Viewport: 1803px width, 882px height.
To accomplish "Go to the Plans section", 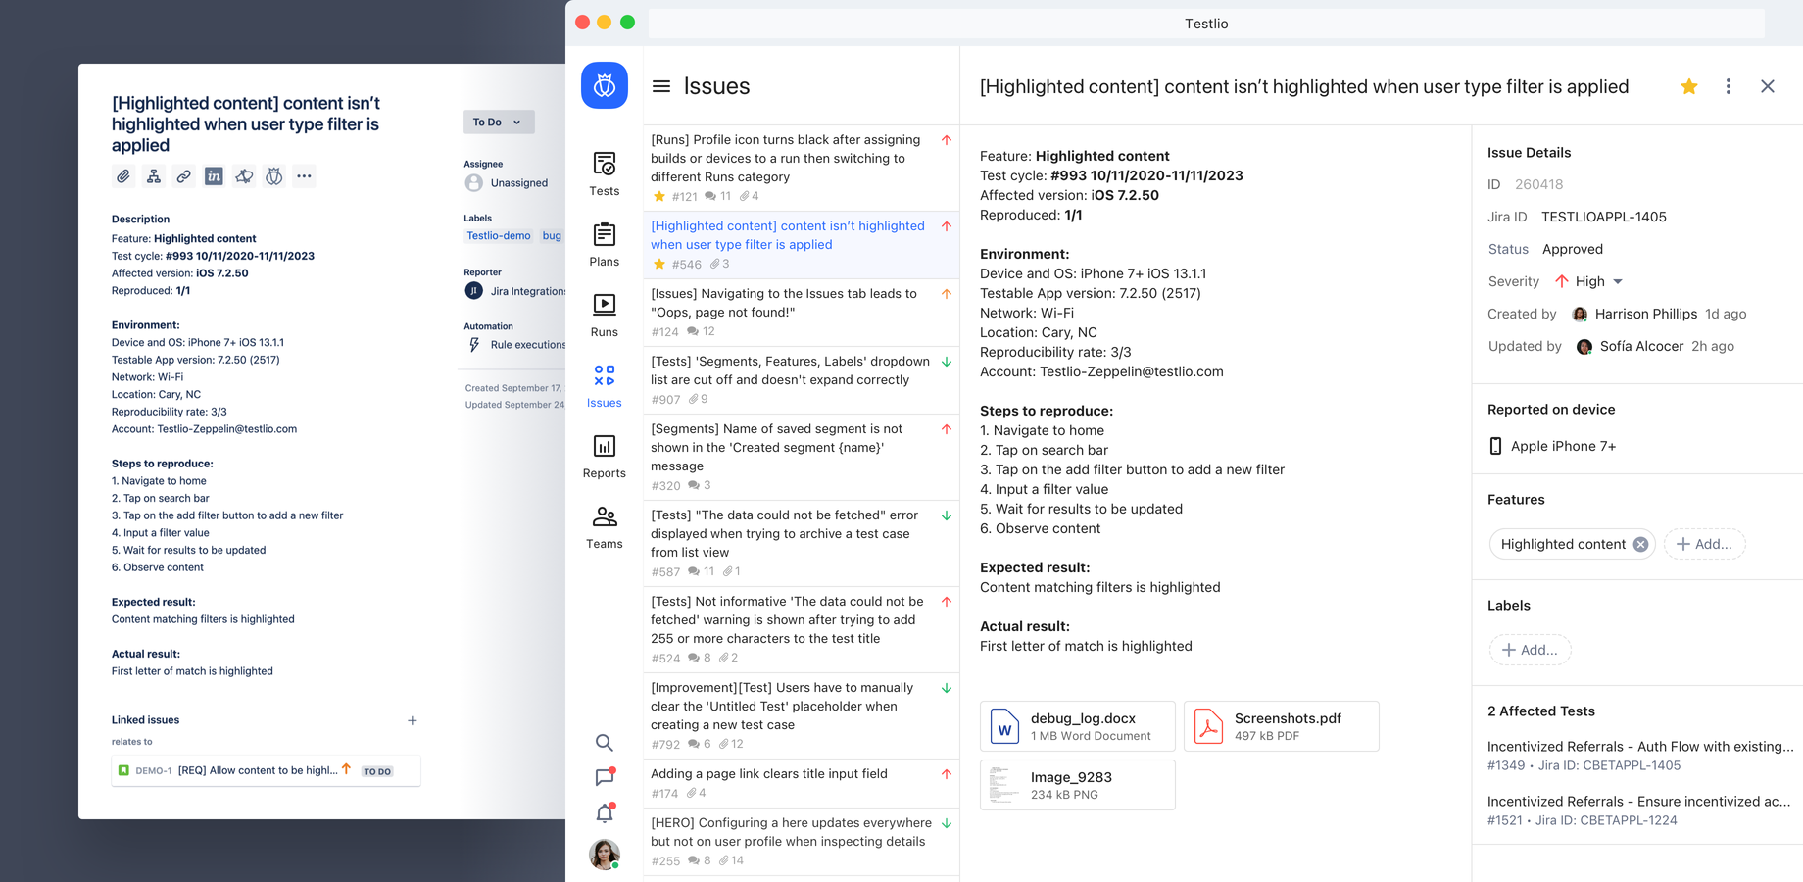I will (x=605, y=244).
